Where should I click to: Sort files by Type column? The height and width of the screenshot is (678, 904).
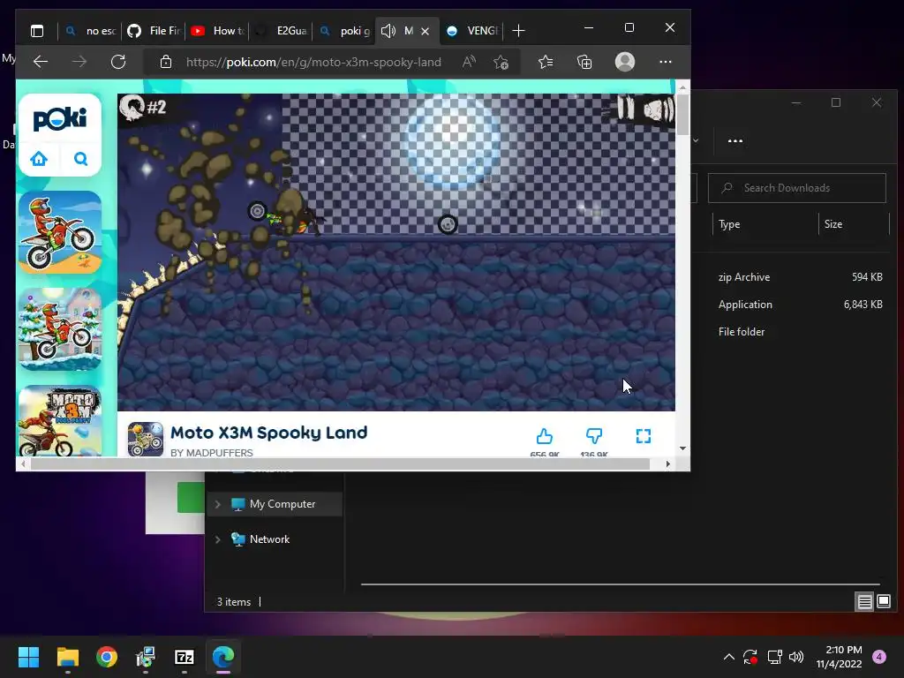[x=765, y=224]
